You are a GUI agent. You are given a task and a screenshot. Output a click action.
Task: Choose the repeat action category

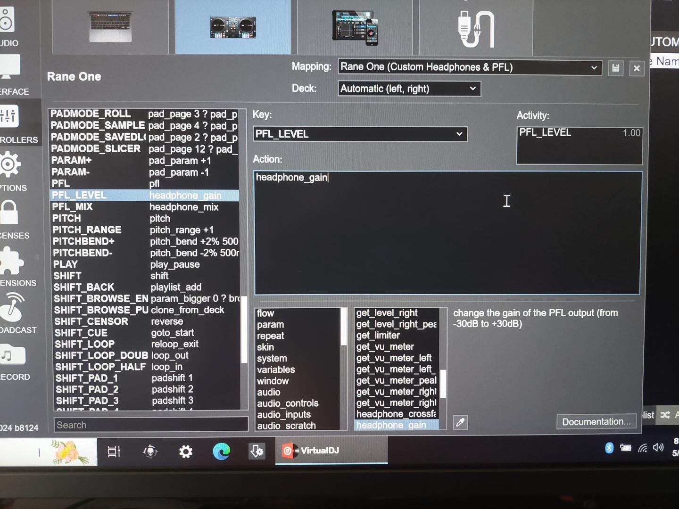(298, 336)
